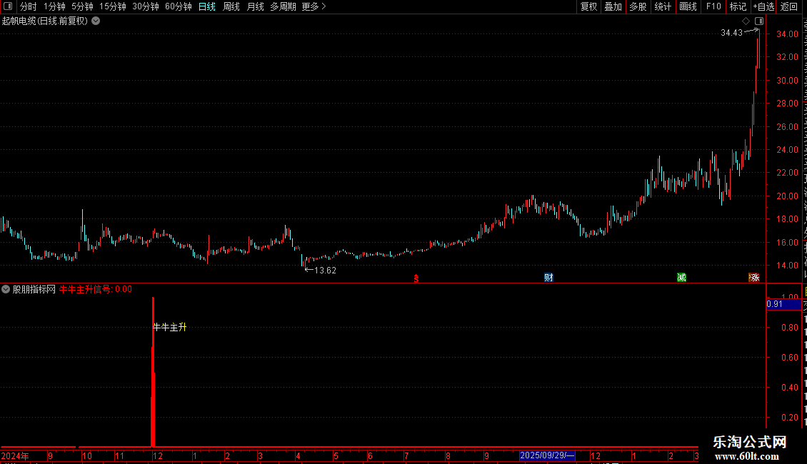This screenshot has width=807, height=464.
Task: Select the 15分钟 period tab
Action: point(113,6)
